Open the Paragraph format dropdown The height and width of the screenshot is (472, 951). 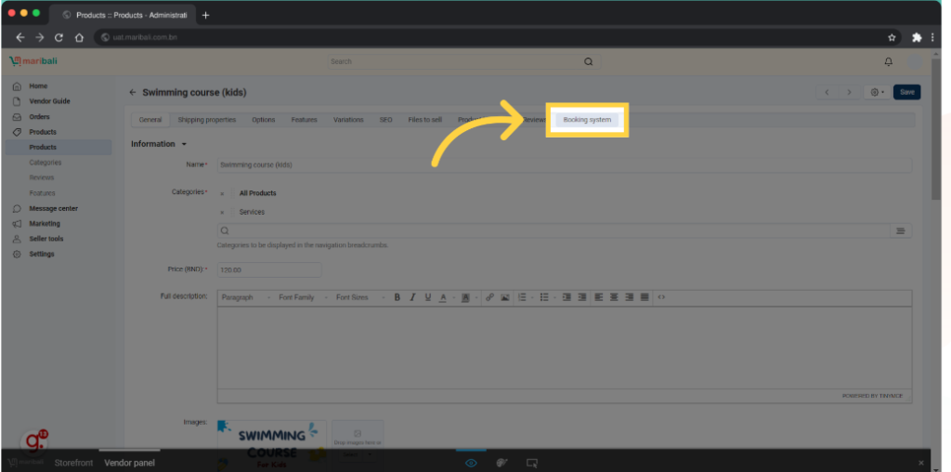[x=246, y=297]
